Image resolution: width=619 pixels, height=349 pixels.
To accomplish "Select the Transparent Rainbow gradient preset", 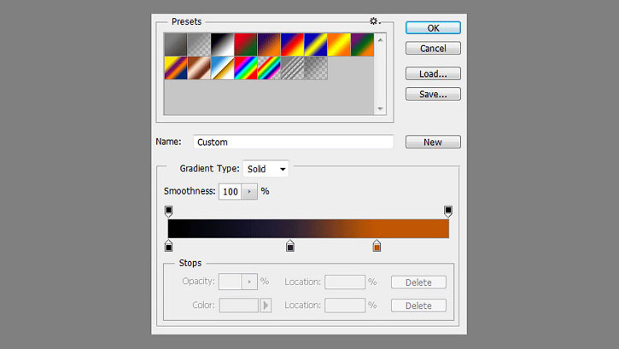I will pyautogui.click(x=269, y=67).
